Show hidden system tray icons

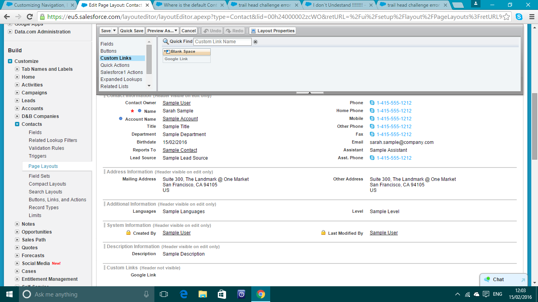click(x=458, y=294)
